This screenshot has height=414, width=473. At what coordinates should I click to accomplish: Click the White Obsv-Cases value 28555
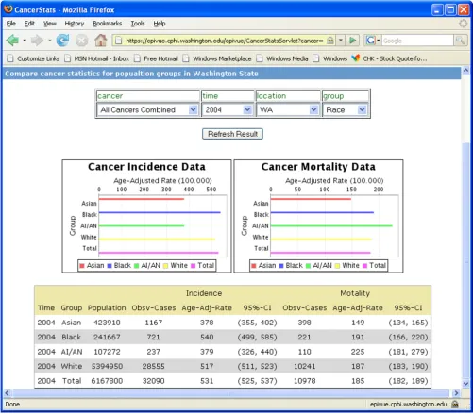154,366
